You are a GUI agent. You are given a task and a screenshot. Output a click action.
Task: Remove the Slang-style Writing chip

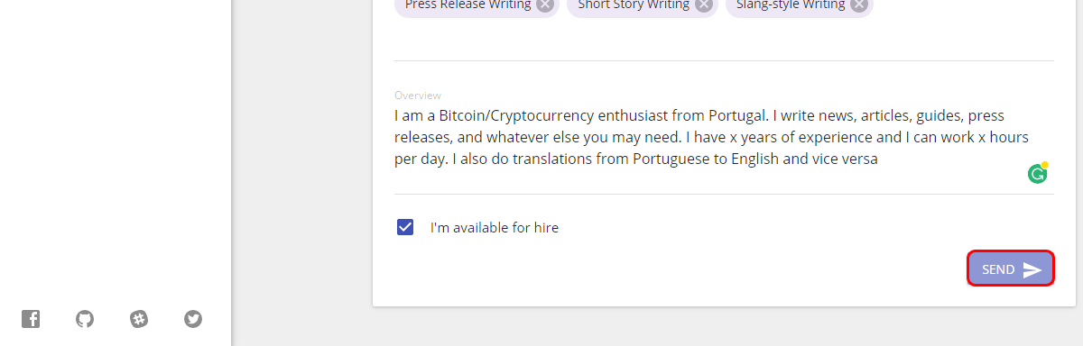click(x=859, y=5)
